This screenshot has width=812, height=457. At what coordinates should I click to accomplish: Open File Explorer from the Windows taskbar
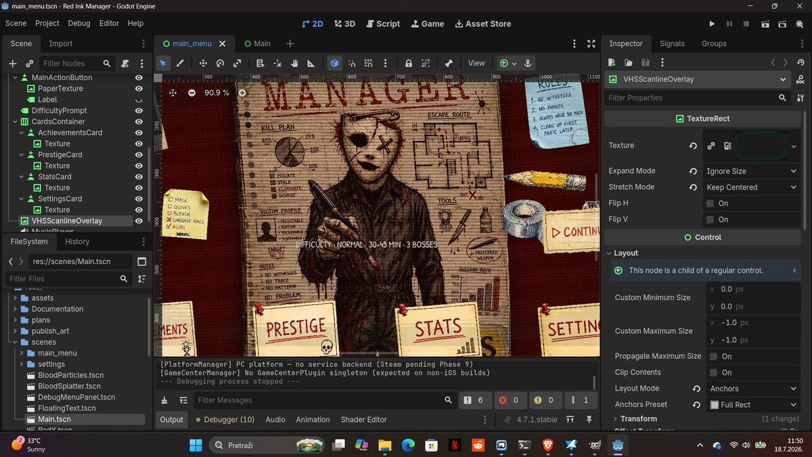coord(384,445)
